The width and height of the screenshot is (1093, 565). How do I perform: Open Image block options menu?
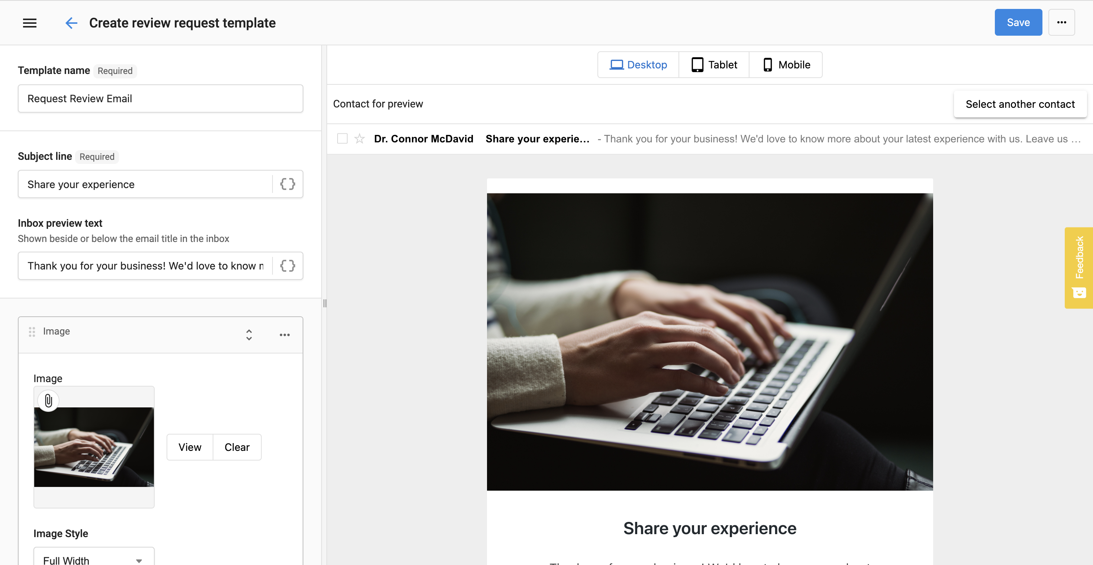(285, 335)
